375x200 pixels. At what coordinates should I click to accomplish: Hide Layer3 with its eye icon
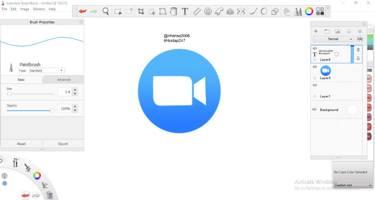click(315, 67)
